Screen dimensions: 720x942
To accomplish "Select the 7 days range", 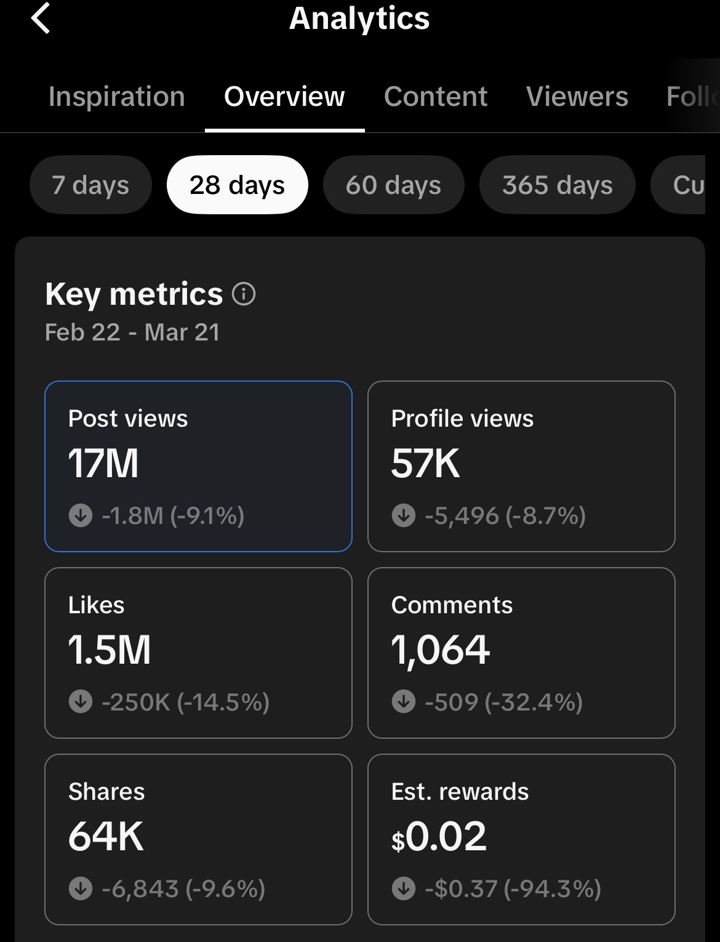I will (90, 185).
